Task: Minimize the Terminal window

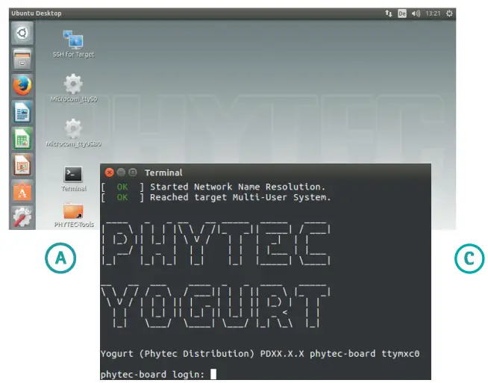Action: click(x=121, y=172)
